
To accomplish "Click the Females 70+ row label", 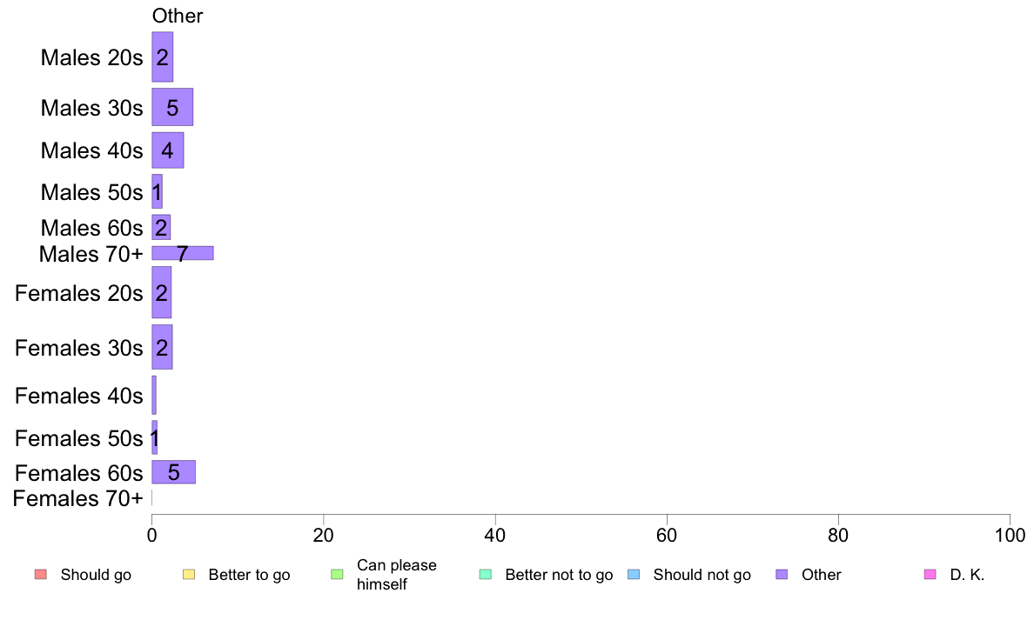I will [77, 499].
